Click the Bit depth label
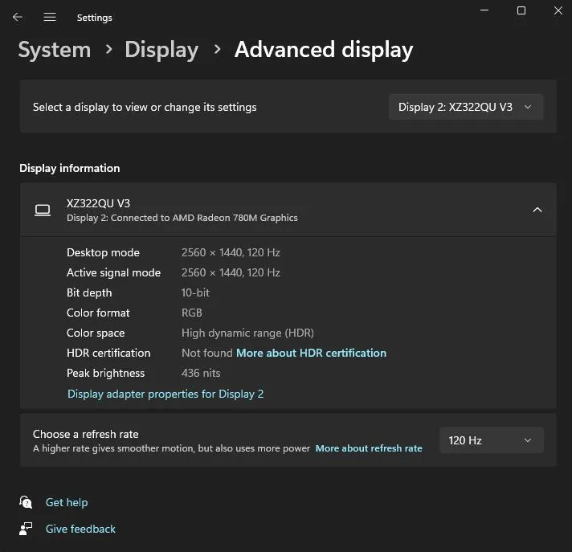572x552 pixels. 89,292
